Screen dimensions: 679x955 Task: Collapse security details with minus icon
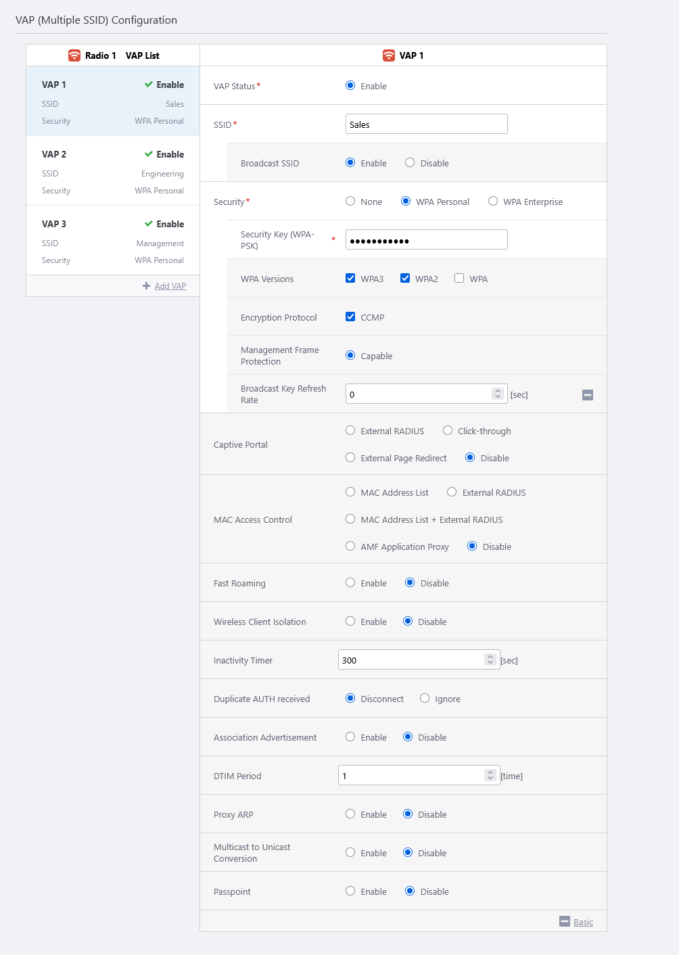click(588, 395)
